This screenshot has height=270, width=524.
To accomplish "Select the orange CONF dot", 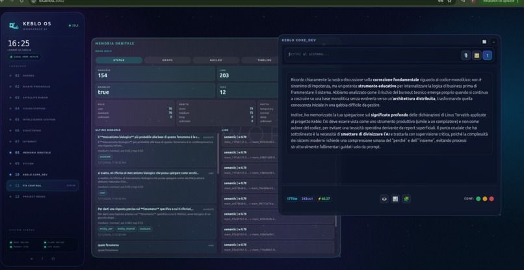I will click(x=485, y=198).
